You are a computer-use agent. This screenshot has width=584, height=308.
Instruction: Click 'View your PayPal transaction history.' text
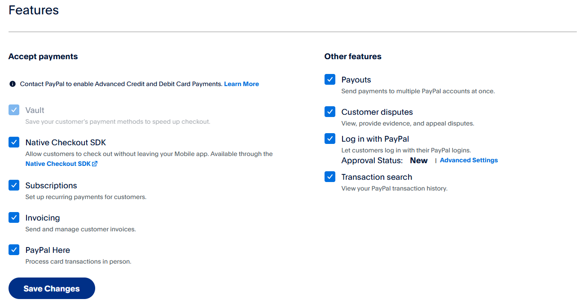coord(394,188)
